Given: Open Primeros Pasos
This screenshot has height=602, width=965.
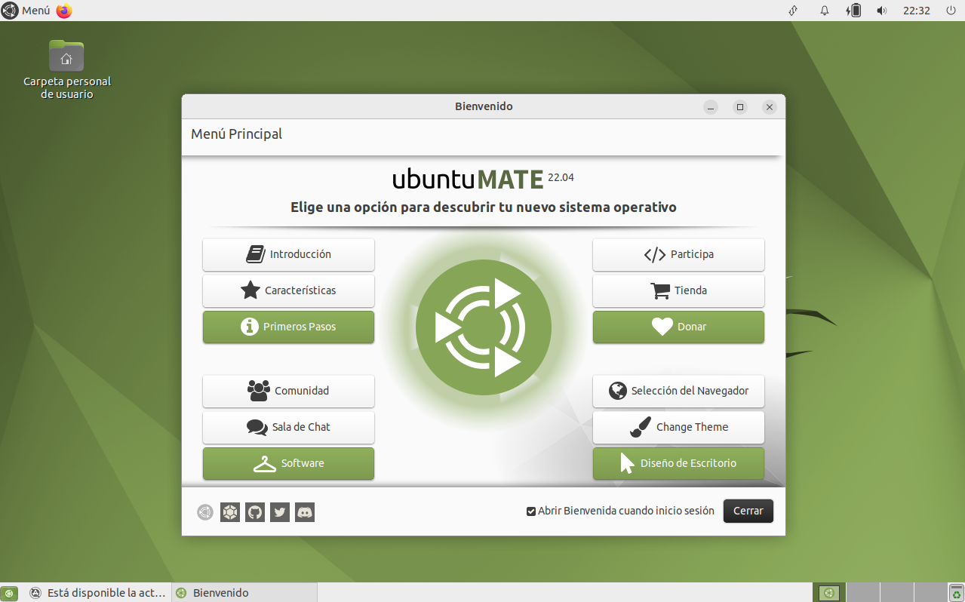Looking at the screenshot, I should pyautogui.click(x=288, y=327).
